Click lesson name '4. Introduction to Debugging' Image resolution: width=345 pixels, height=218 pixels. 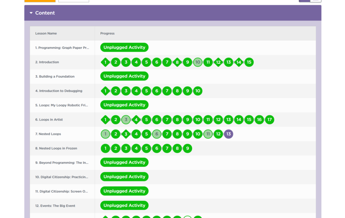point(59,91)
